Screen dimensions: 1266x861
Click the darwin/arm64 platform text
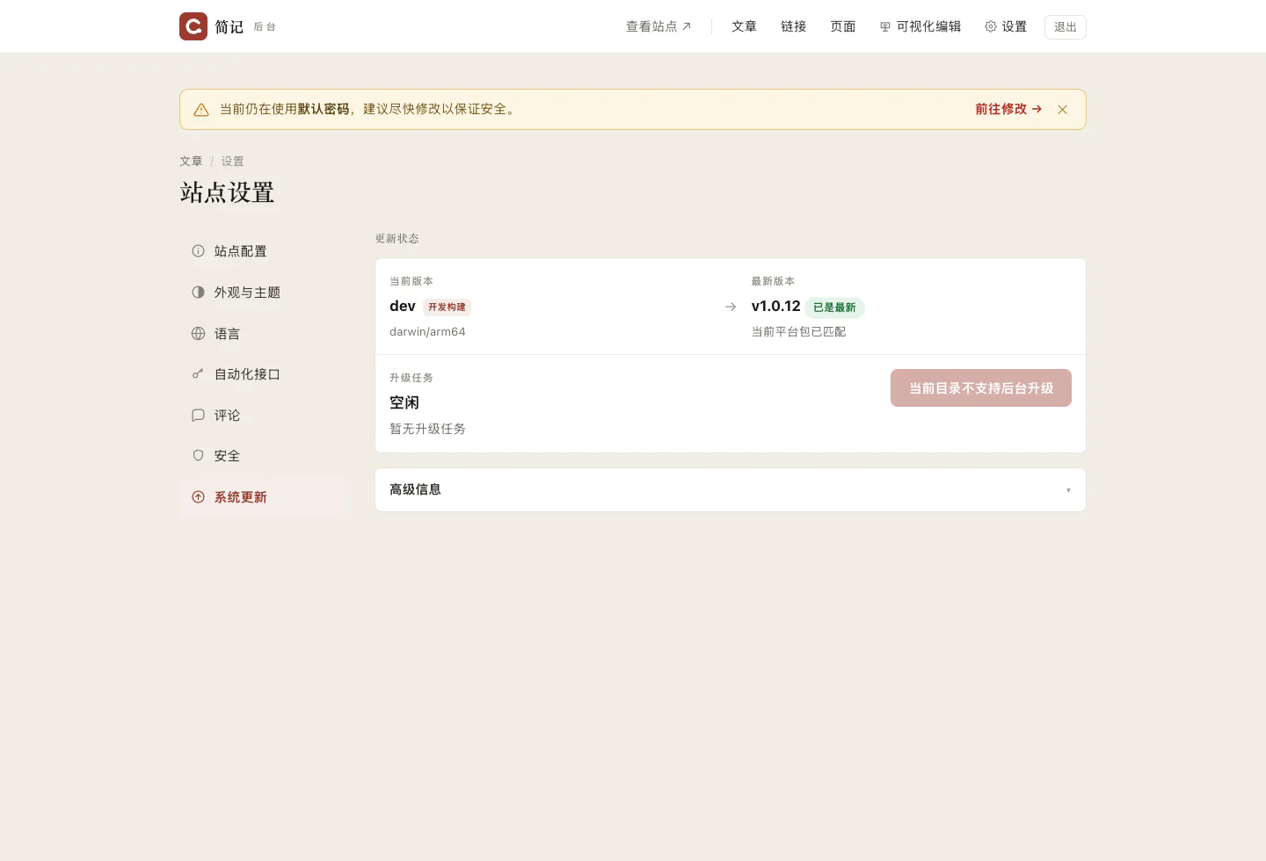(427, 332)
